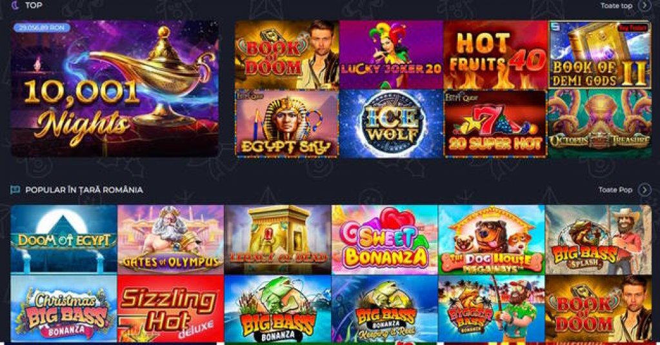Select the Lucky Joker 20 game tile
The width and height of the screenshot is (660, 345).
click(391, 55)
